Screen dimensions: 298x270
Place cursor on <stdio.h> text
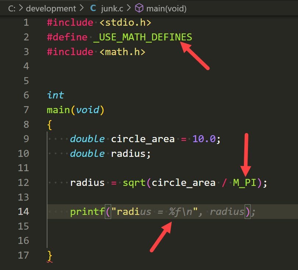click(125, 22)
